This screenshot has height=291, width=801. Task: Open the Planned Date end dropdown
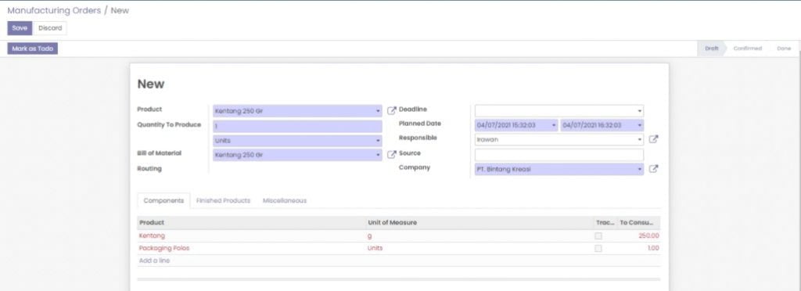(640, 125)
